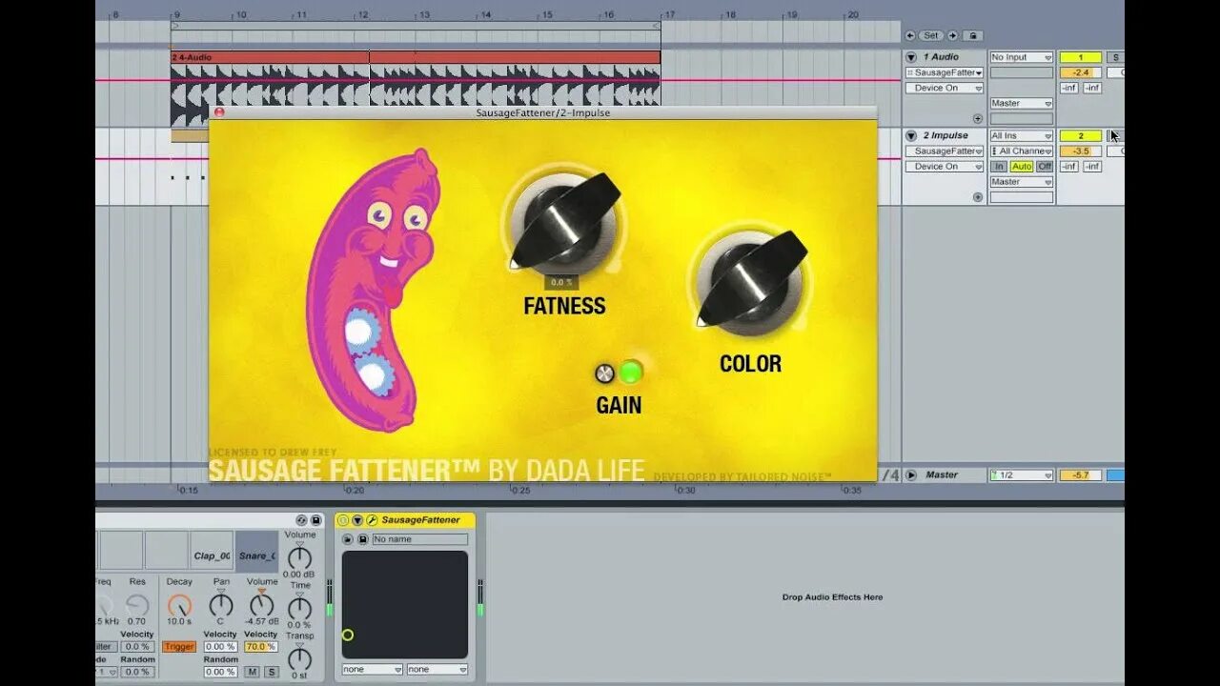Mute slot with M button

252,672
